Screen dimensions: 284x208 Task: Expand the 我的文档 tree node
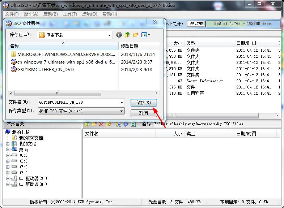(8, 144)
